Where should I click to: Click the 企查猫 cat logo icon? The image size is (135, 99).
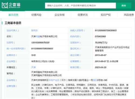[5, 5]
